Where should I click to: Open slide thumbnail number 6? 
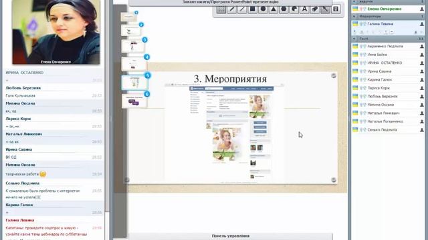[134, 101]
